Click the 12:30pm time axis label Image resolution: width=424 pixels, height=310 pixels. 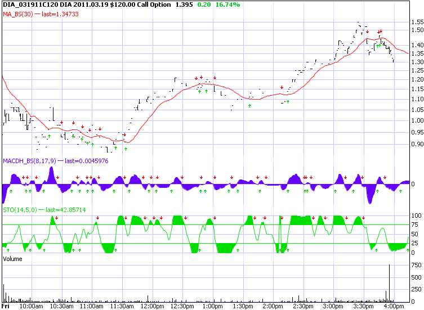[x=181, y=307]
